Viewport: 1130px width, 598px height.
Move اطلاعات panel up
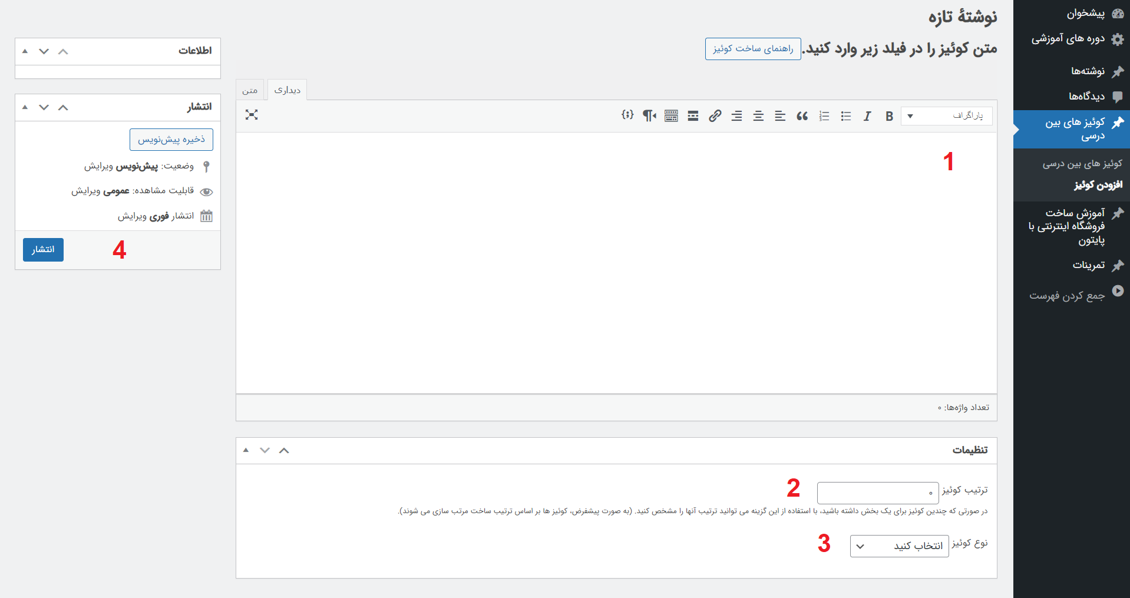(63, 51)
